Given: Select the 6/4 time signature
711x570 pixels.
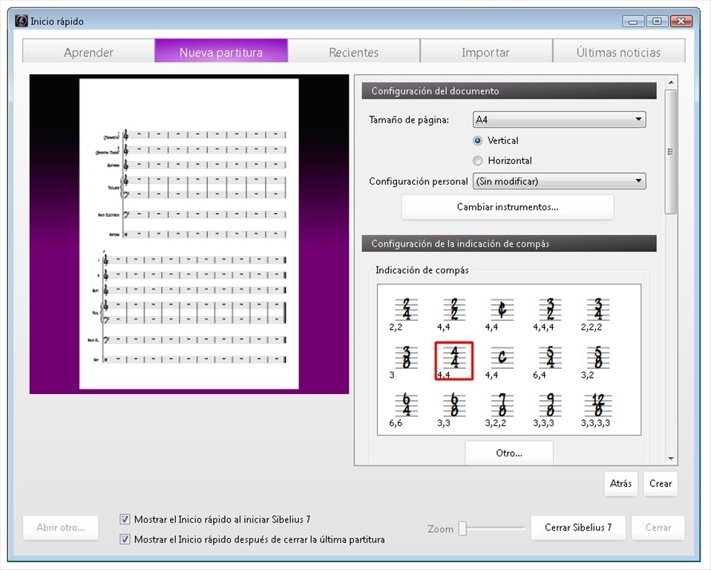Looking at the screenshot, I should (406, 405).
